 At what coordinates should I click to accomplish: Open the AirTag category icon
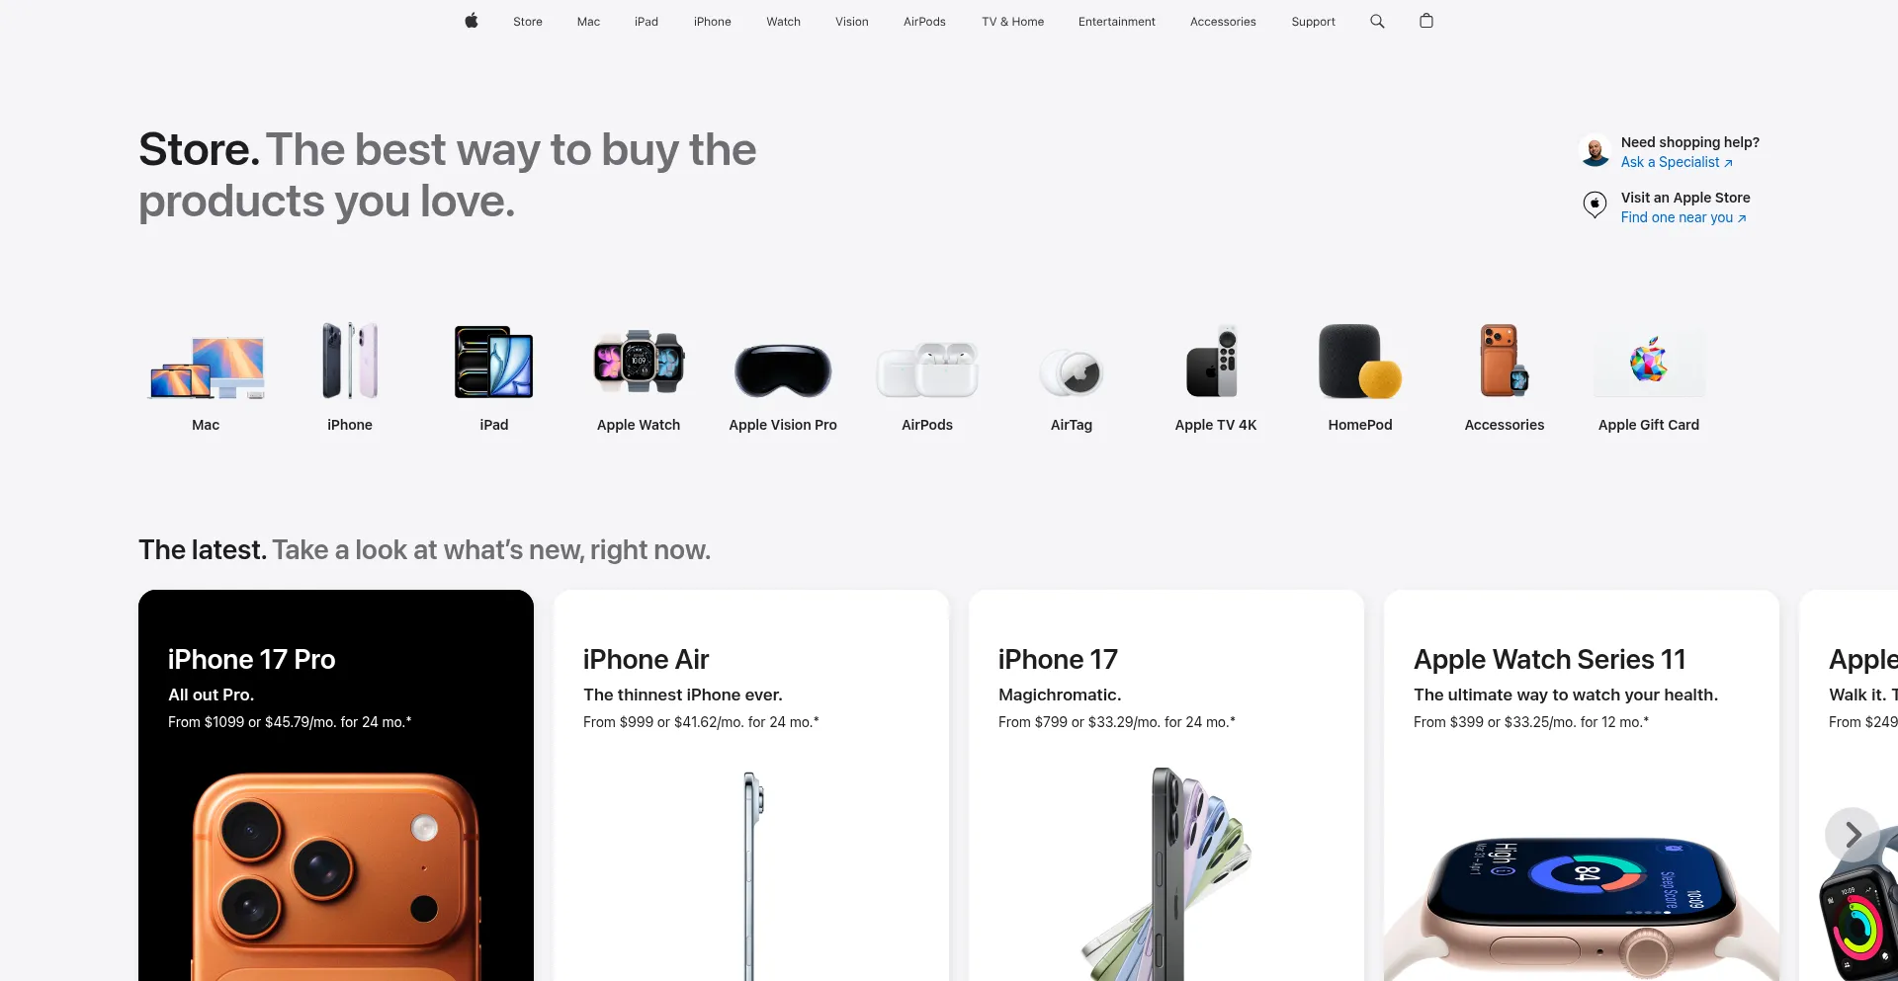click(1072, 373)
